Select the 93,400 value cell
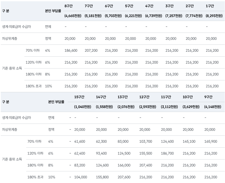The height and width of the screenshot is (183, 225). click(101, 154)
